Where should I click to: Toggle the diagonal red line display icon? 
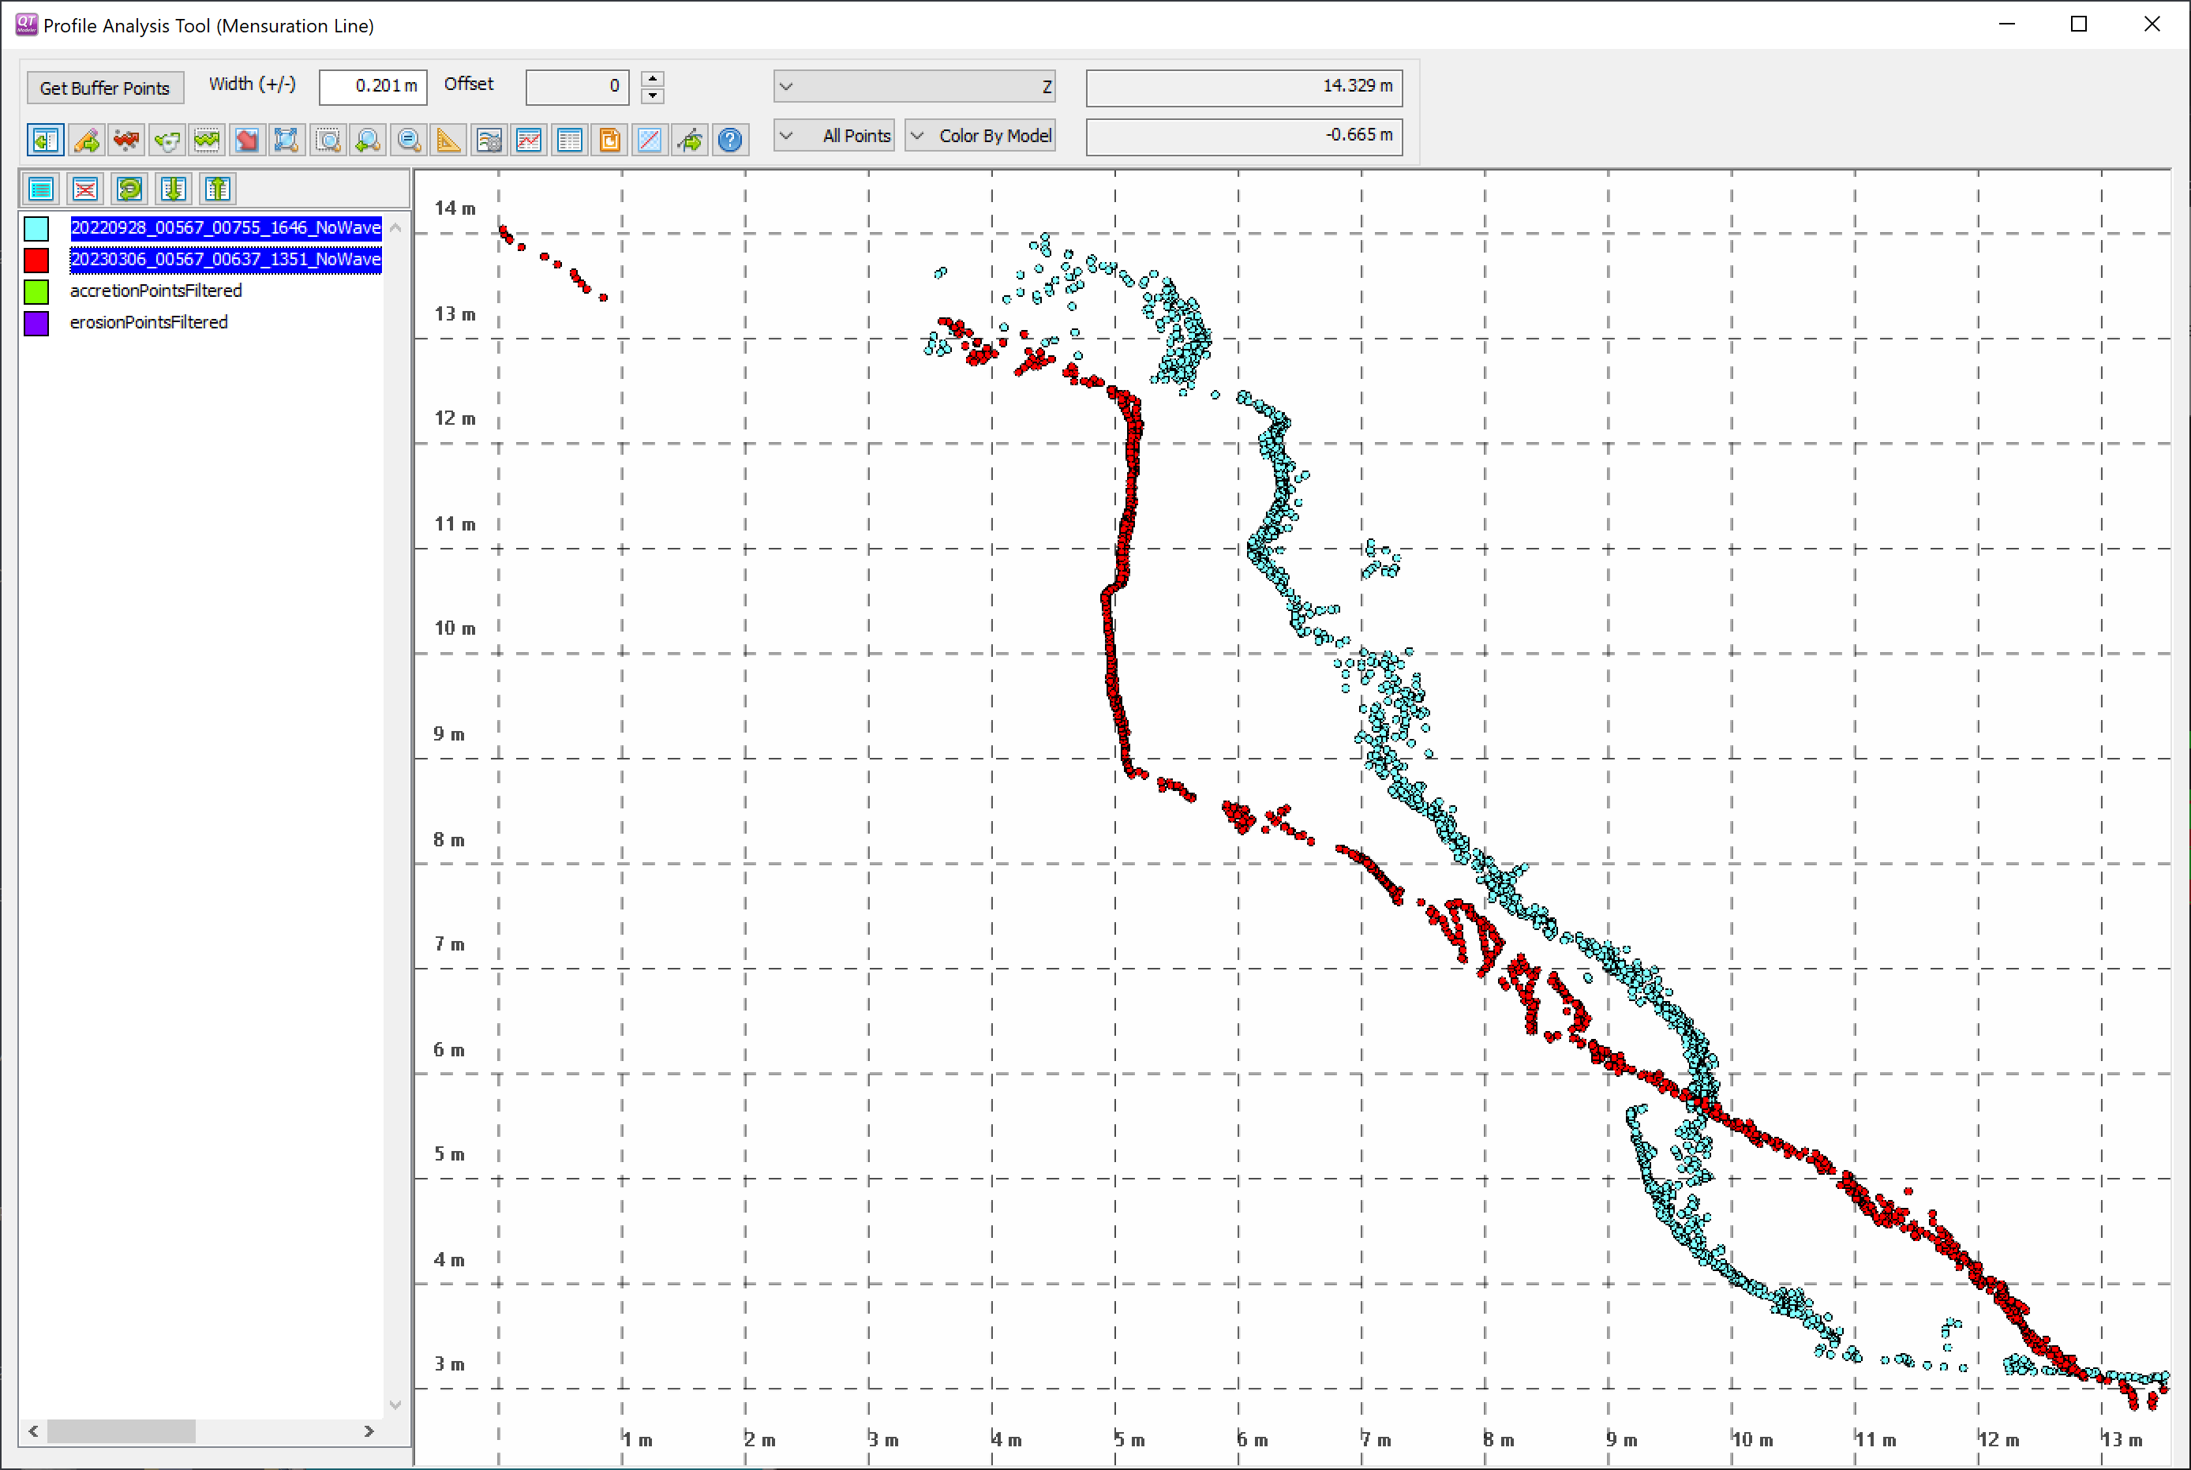tap(649, 141)
